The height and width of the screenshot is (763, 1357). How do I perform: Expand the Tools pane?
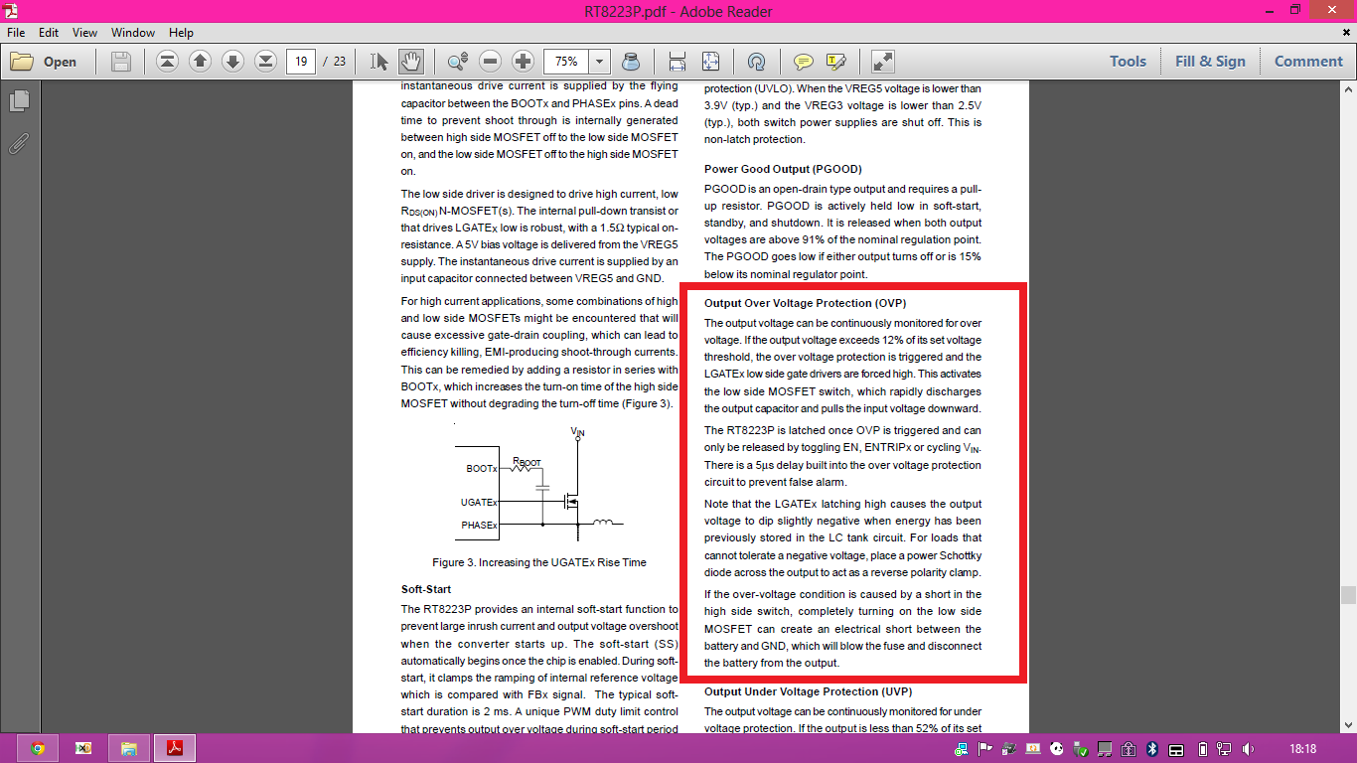point(1128,62)
